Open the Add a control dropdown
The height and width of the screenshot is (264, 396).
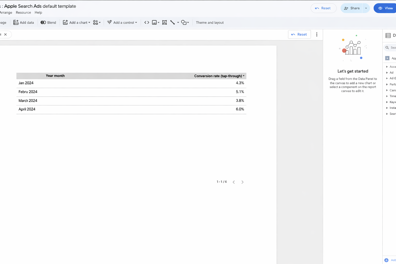pyautogui.click(x=122, y=22)
